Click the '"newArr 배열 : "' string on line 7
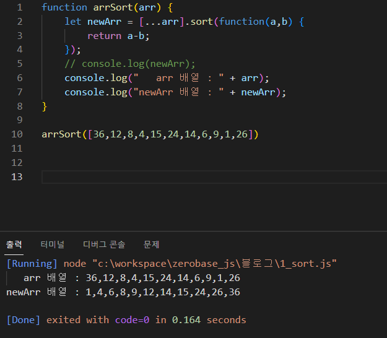 [178, 92]
